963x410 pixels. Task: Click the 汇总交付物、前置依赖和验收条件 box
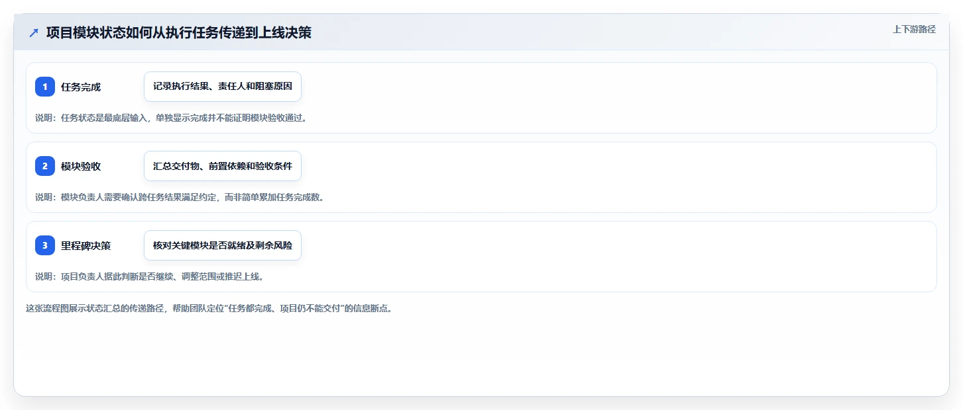pyautogui.click(x=223, y=166)
